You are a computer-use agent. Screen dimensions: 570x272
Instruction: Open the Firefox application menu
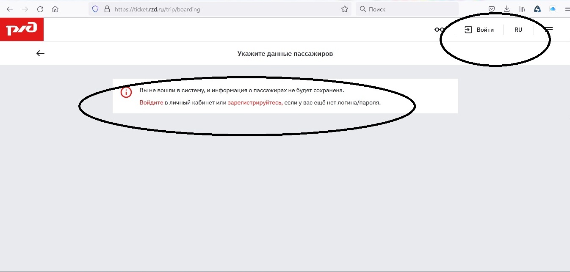pos(567,9)
